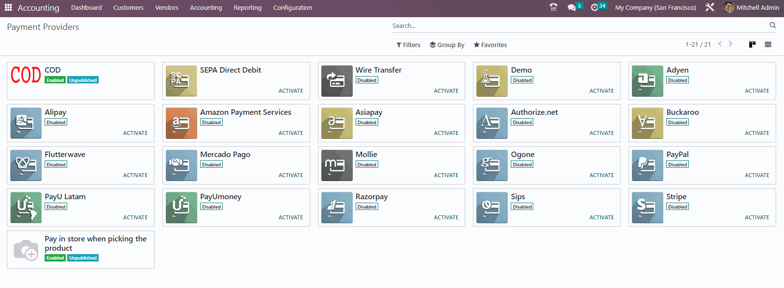Switch to list view
This screenshot has height=288, width=784.
tap(768, 45)
